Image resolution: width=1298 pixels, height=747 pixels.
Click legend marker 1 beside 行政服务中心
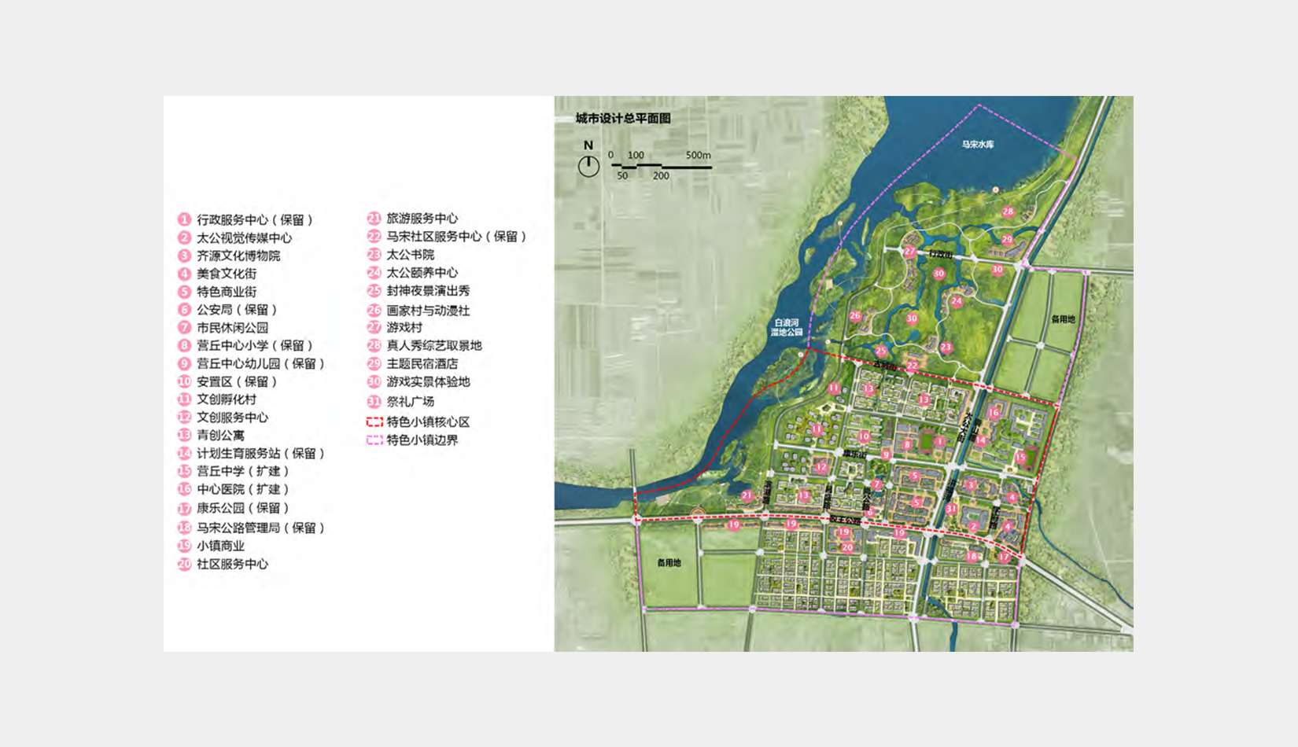coord(184,219)
